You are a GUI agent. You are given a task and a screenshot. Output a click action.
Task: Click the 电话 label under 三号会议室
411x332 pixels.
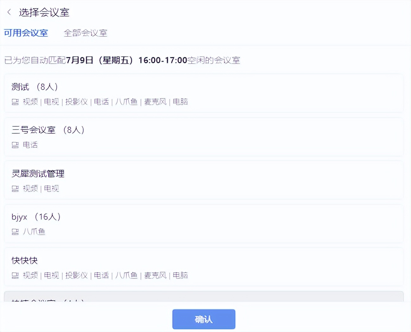(x=30, y=145)
